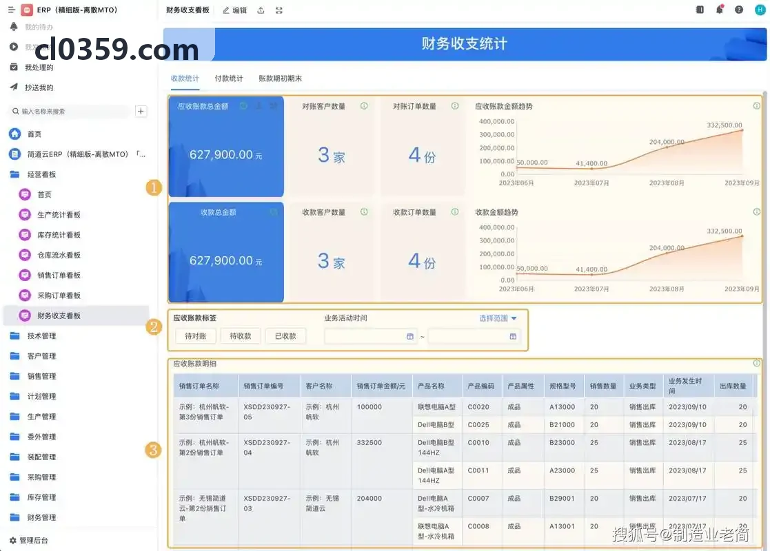Click info icon beside 收款订单数量
This screenshot has height=551, width=770.
[x=455, y=212]
